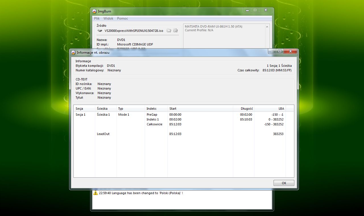Close the Informacje nt. obrazu dialog
364x216 pixels.
(x=290, y=51)
